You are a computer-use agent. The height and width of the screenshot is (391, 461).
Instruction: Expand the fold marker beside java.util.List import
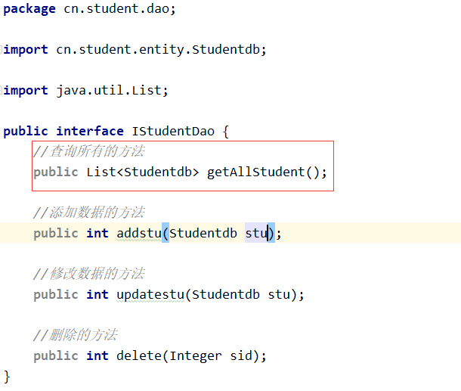(2, 90)
